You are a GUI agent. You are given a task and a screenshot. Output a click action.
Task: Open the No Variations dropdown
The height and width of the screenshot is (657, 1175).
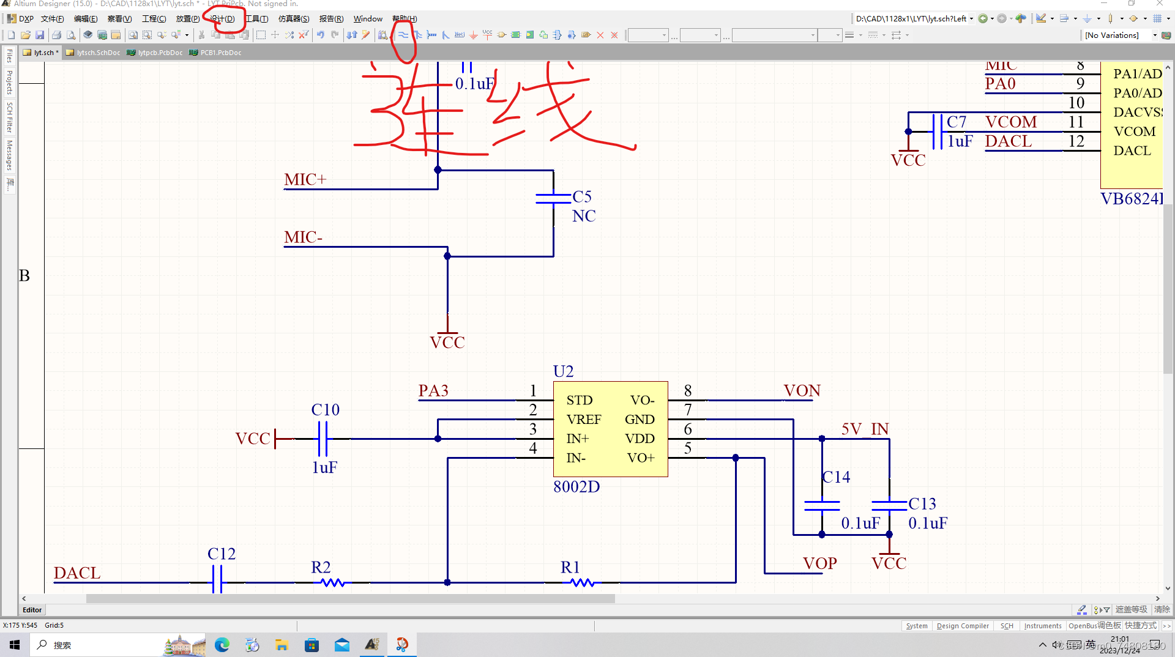1155,35
